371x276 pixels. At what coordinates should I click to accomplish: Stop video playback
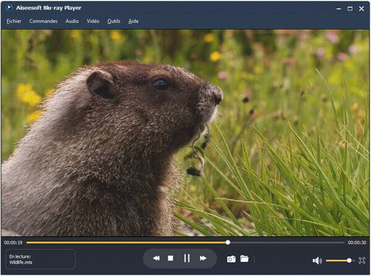point(171,258)
